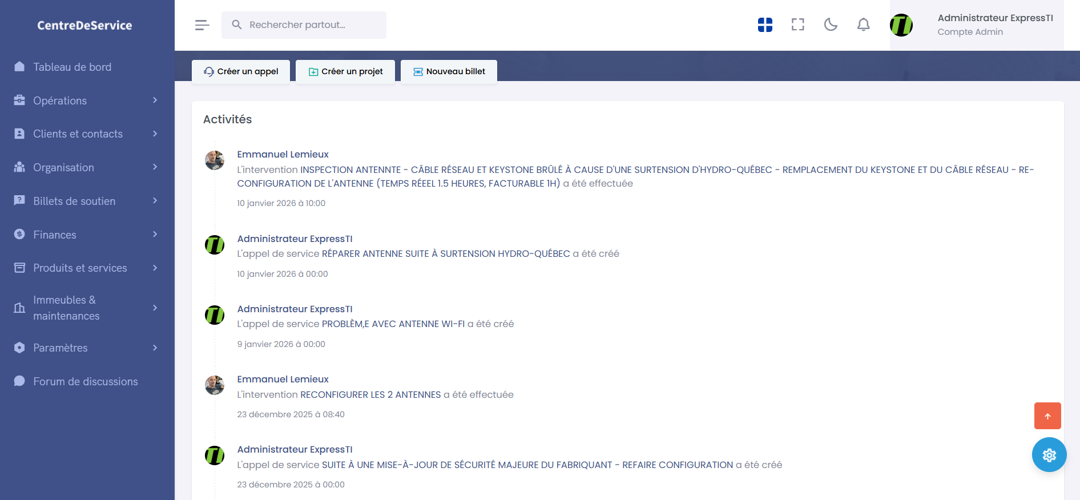Click the 23 décembre 2025 à 08:40 timestamp
Image resolution: width=1080 pixels, height=500 pixels.
click(x=291, y=414)
